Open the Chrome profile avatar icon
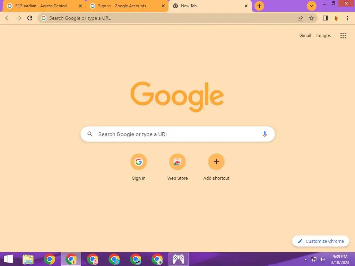The image size is (355, 266). click(x=336, y=18)
